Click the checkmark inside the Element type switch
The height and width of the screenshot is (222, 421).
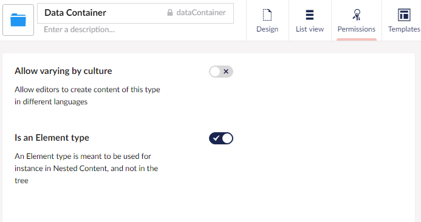[216, 138]
